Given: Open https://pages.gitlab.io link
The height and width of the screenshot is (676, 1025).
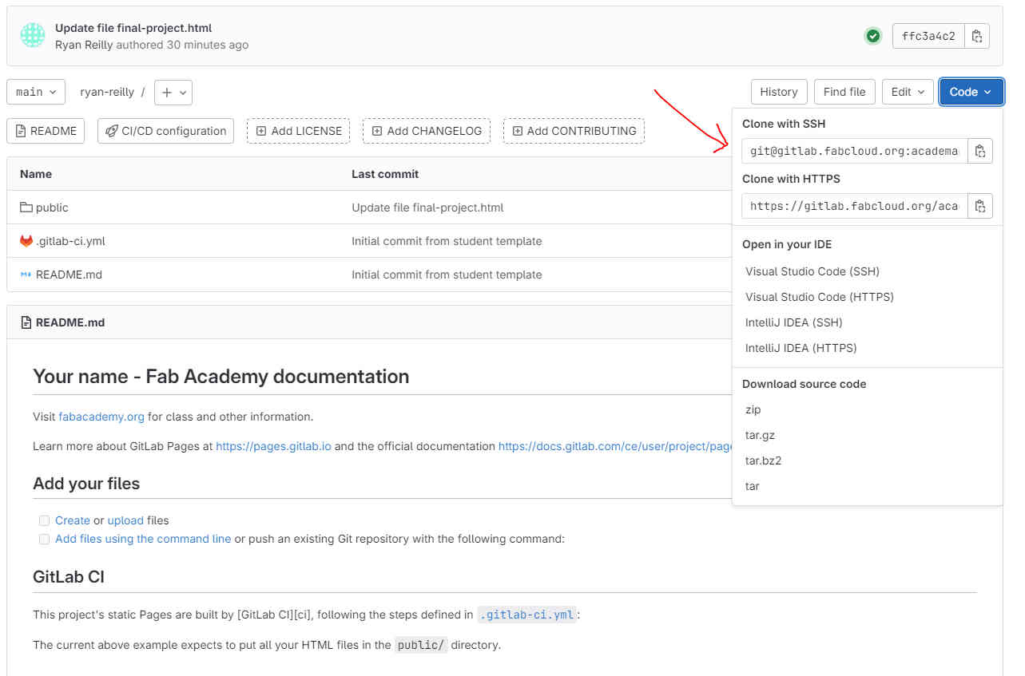Looking at the screenshot, I should (x=273, y=446).
